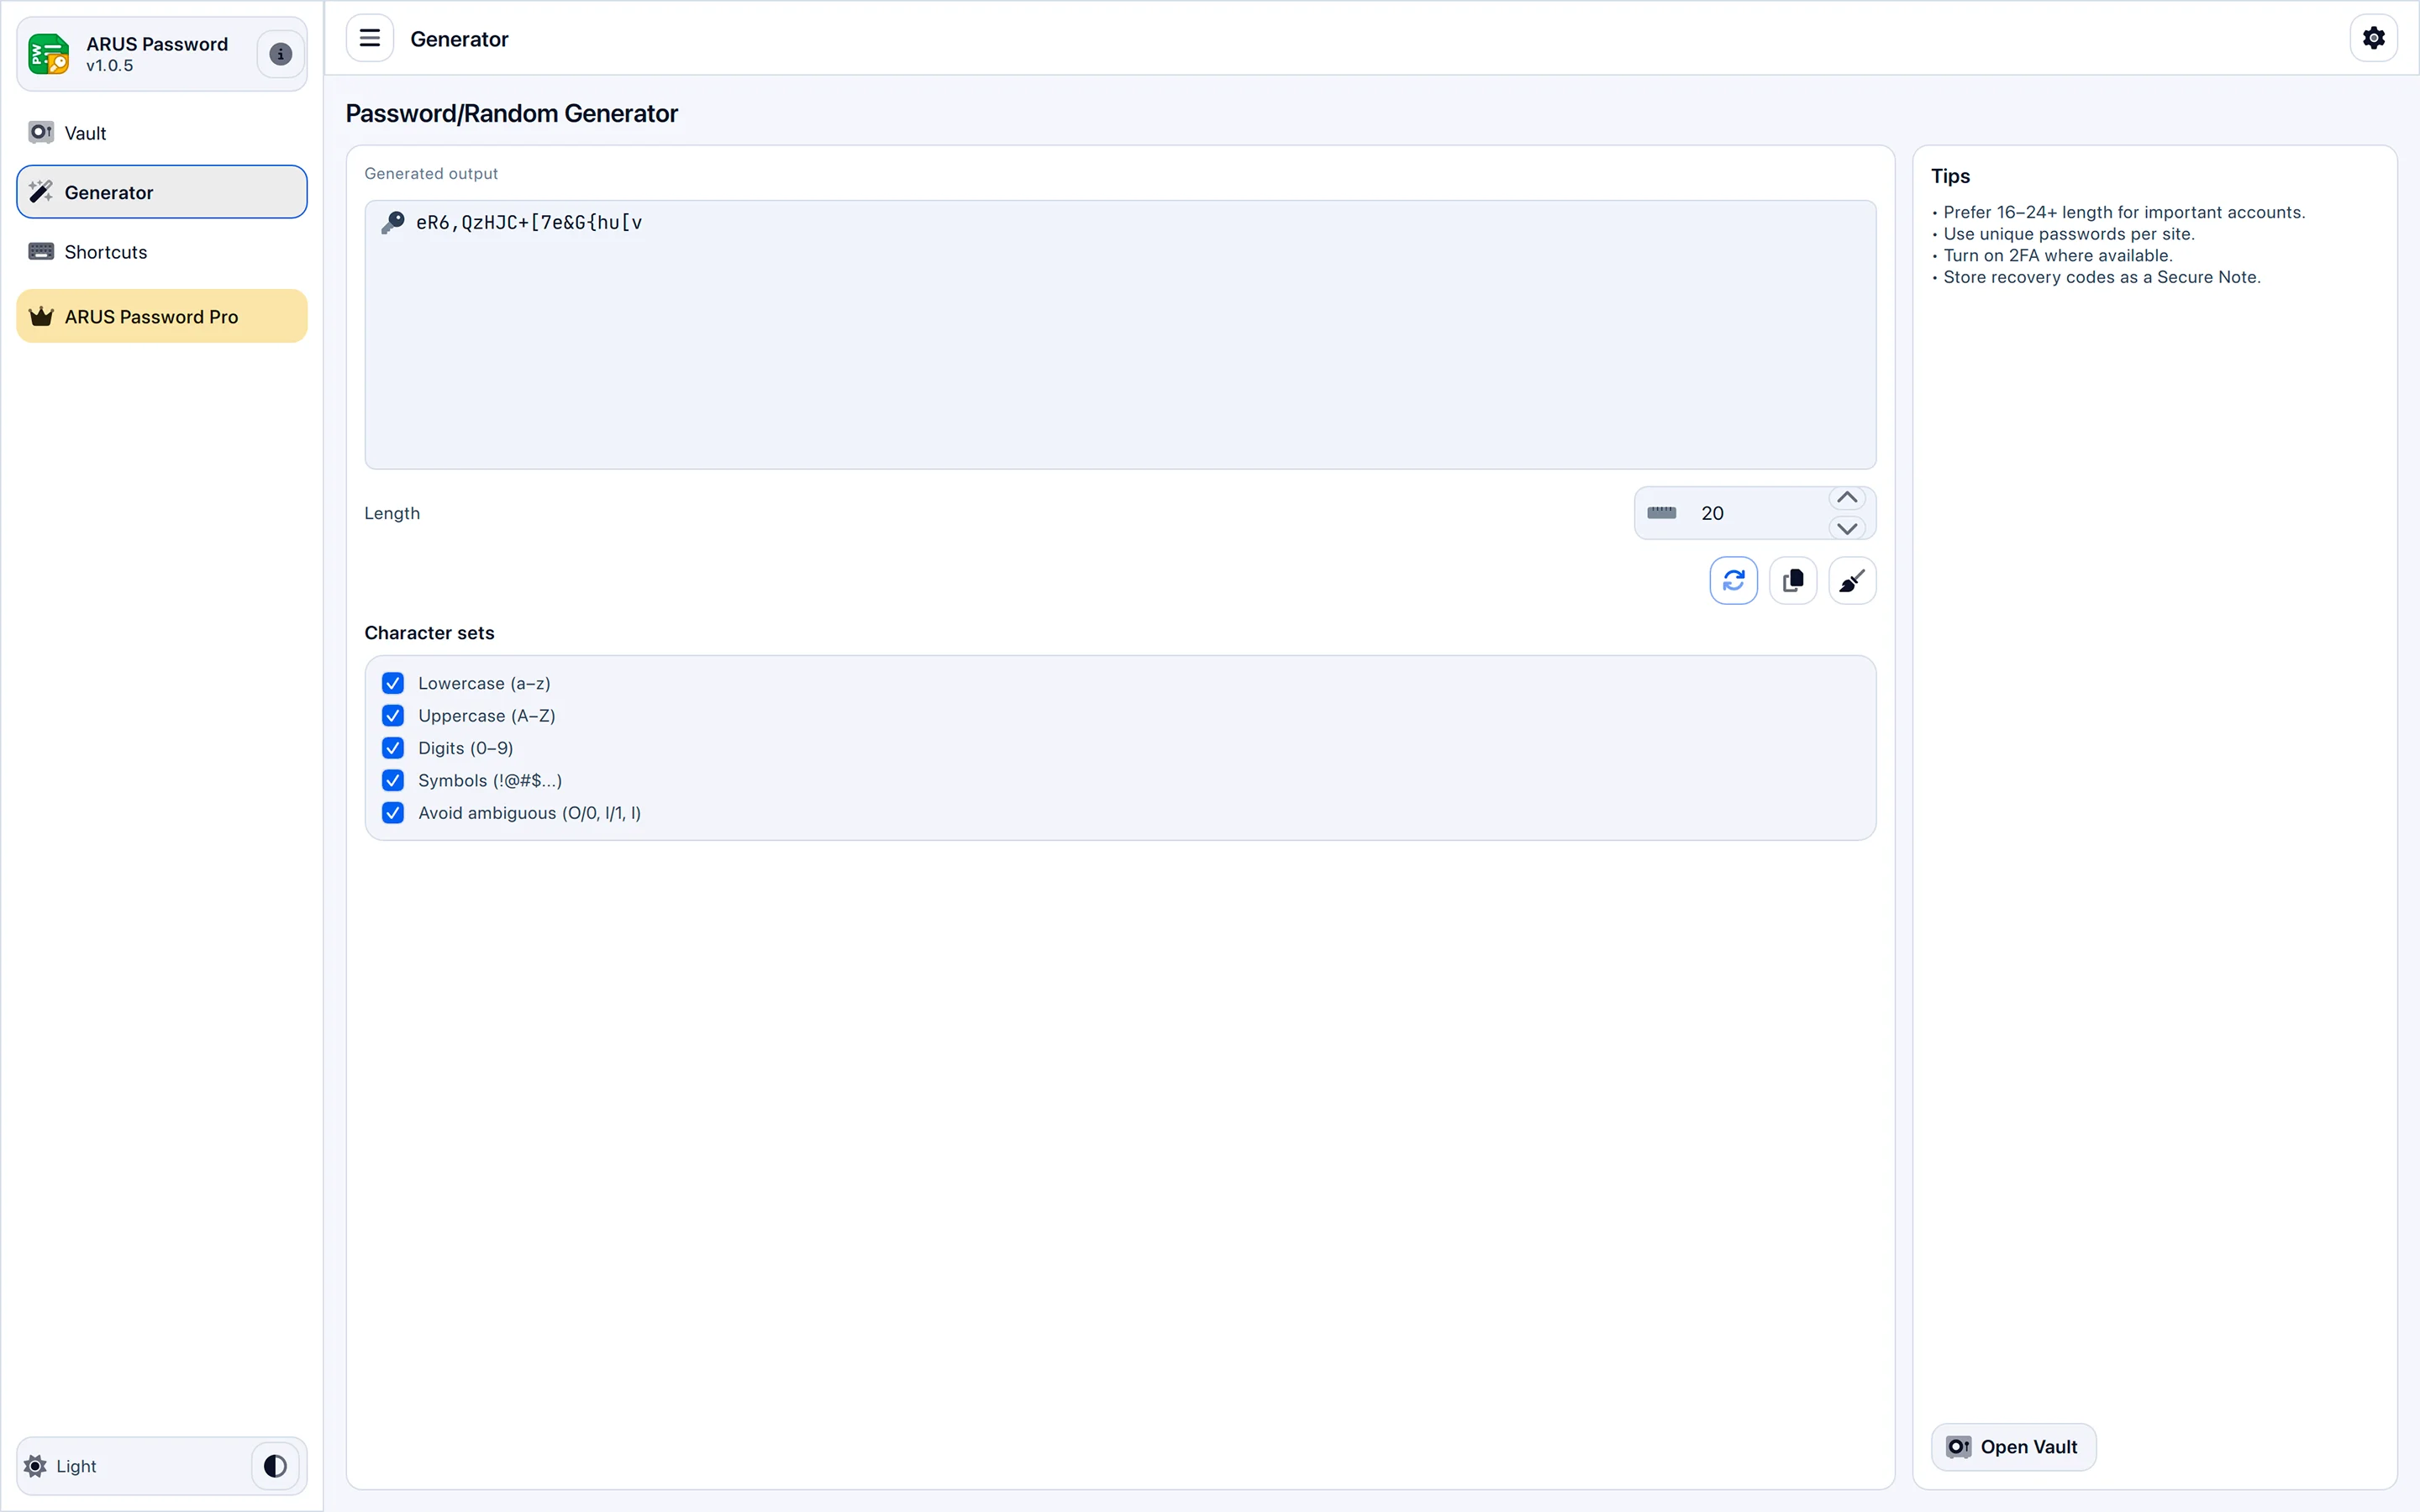Toggle Avoid ambiguous characters option
The image size is (2420, 1512).
point(392,812)
